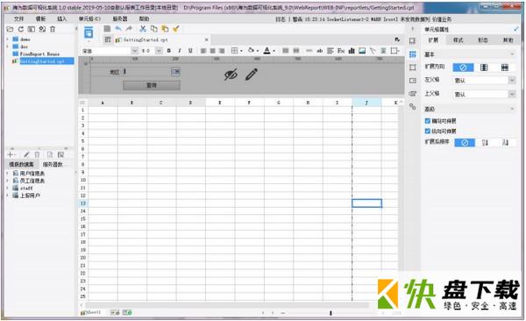Click the pencil edit icon on parameter pane

(252, 75)
